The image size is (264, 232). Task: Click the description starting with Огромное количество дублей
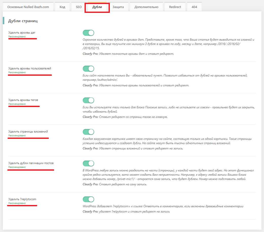point(168,44)
